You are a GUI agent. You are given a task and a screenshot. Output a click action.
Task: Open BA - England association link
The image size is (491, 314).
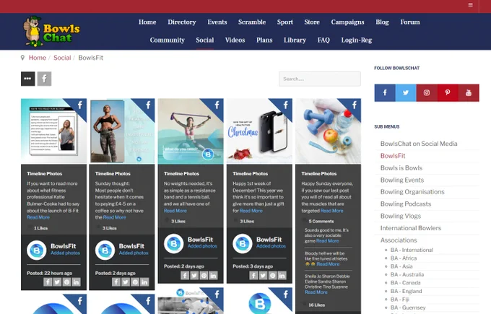[x=406, y=291]
